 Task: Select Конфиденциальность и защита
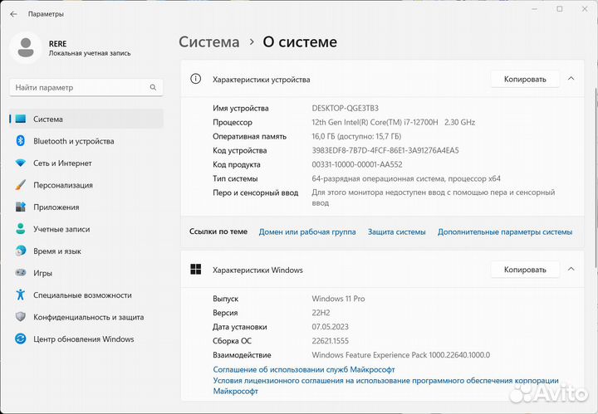pyautogui.click(x=86, y=316)
